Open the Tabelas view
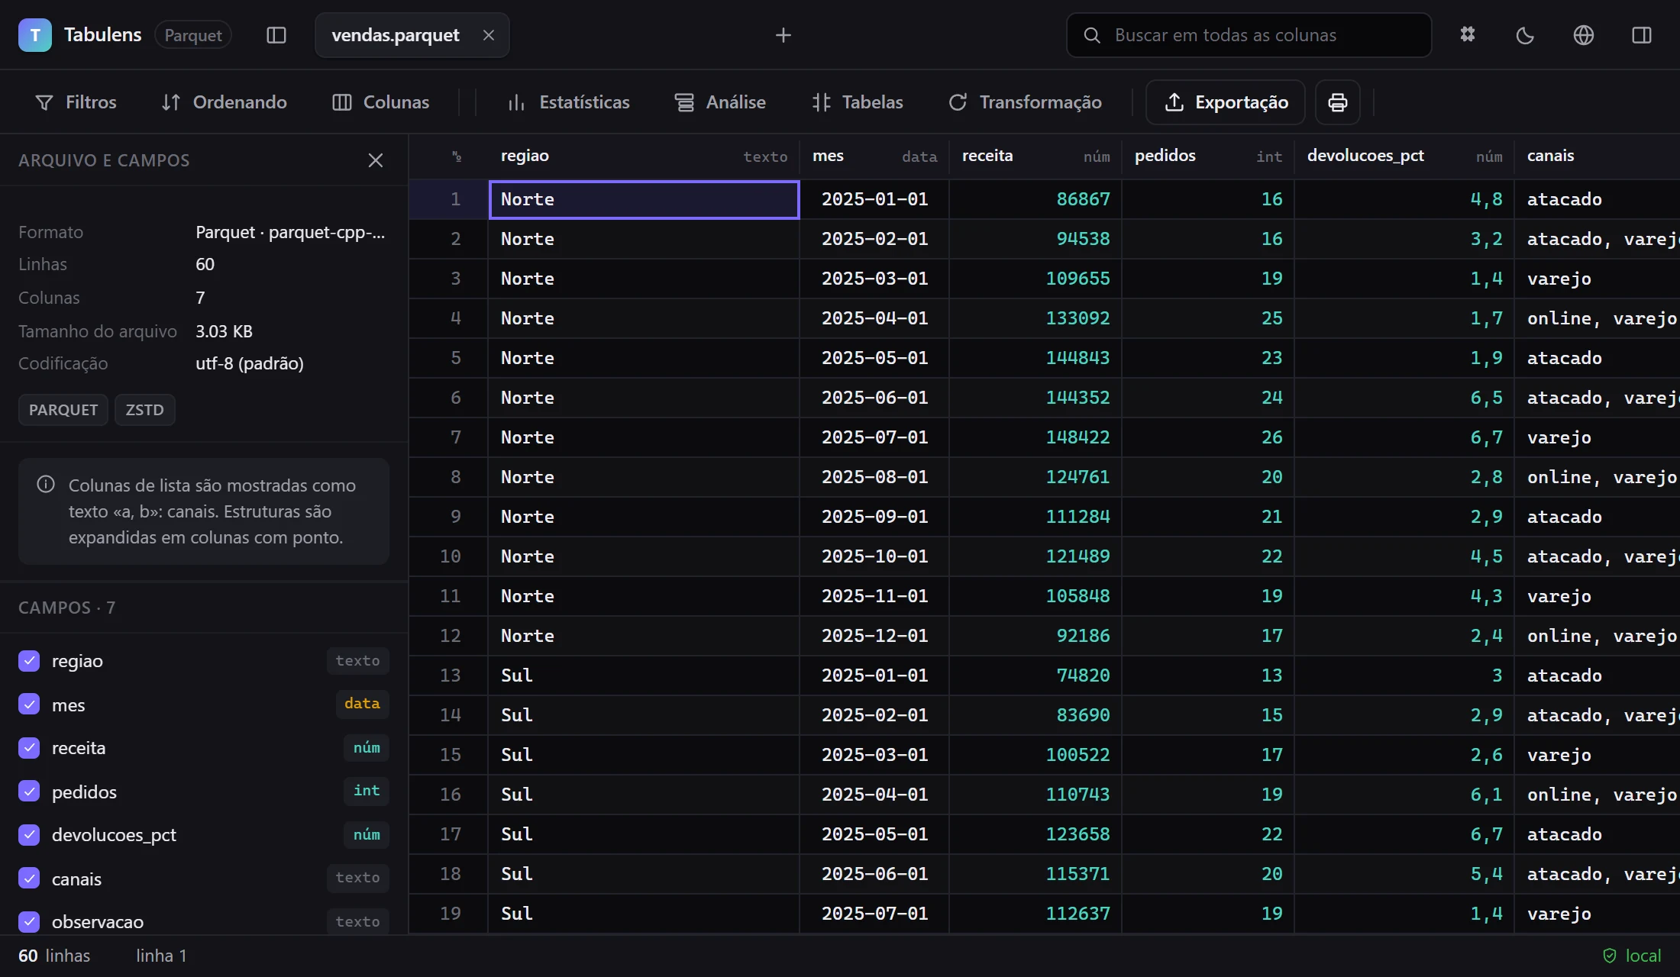 [858, 102]
